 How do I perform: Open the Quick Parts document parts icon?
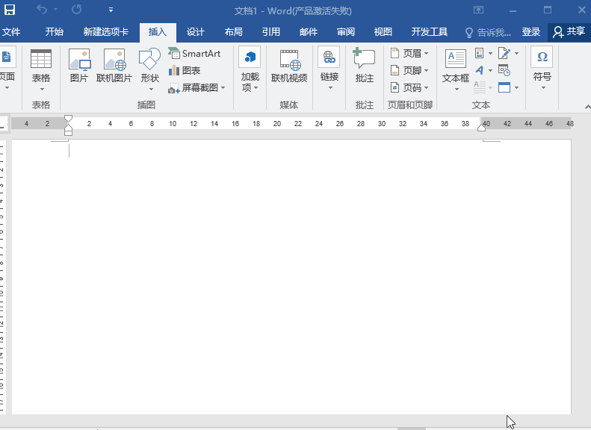480,53
